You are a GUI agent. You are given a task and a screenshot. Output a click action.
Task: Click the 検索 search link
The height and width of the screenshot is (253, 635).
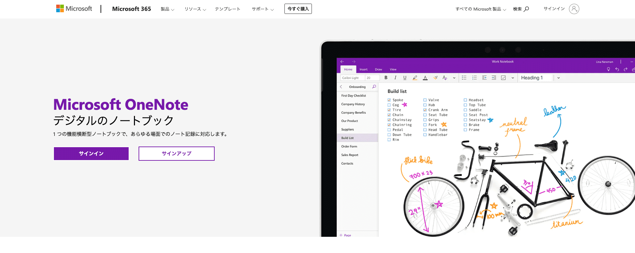coord(521,9)
